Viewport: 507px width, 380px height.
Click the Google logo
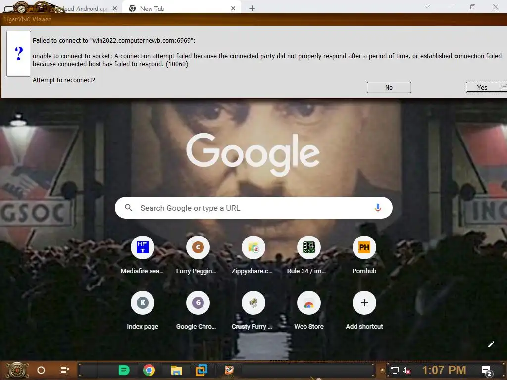coord(253,154)
